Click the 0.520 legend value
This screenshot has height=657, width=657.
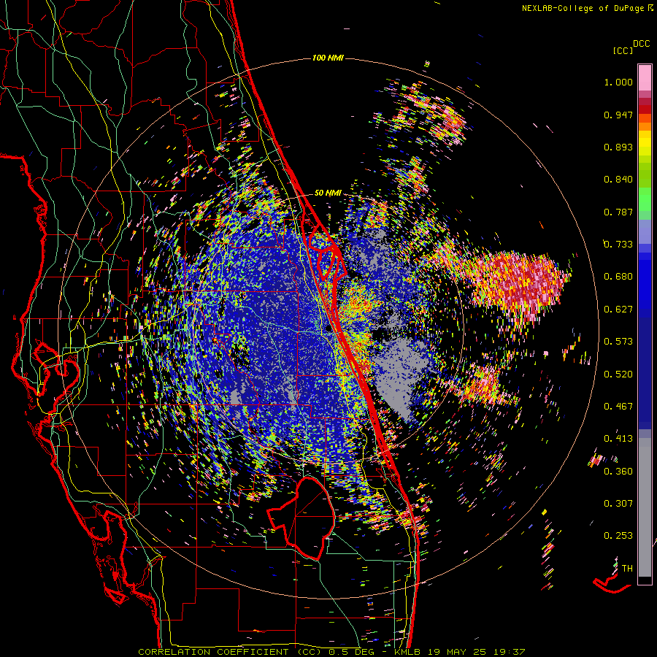tap(618, 374)
